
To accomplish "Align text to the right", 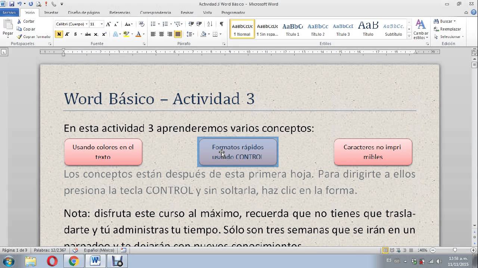I will pos(170,34).
